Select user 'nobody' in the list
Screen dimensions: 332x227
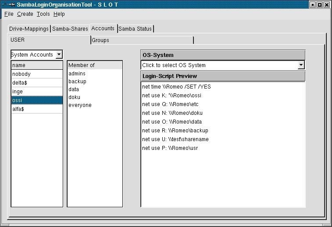37,74
